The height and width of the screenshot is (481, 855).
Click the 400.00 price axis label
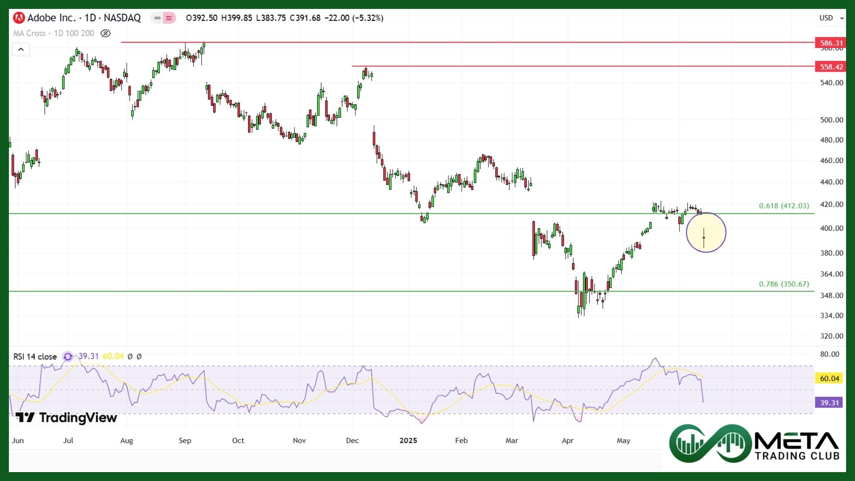click(x=831, y=228)
